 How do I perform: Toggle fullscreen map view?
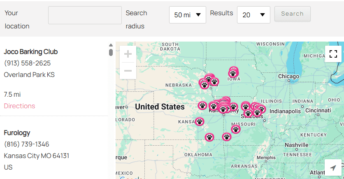(x=333, y=54)
